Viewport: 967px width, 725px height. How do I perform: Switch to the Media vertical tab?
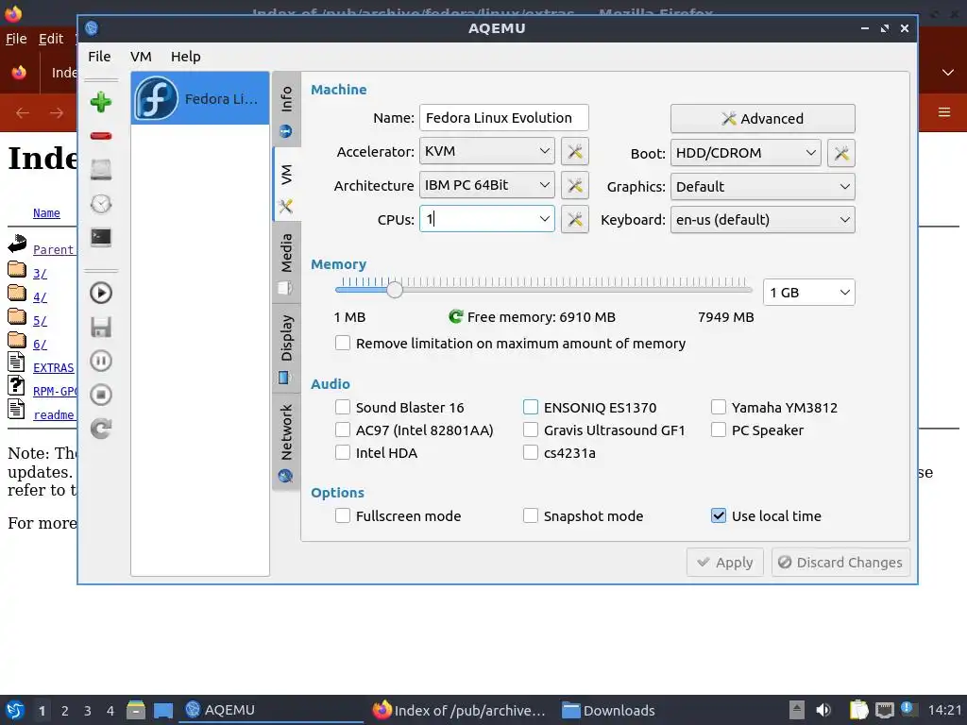[286, 262]
